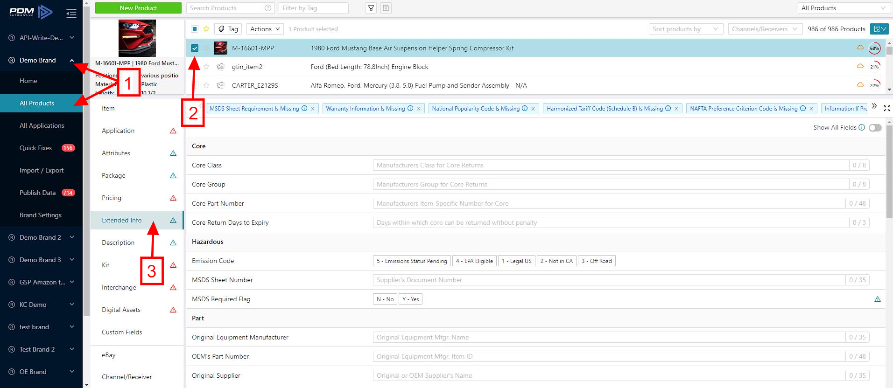Open Brand Settings in the sidebar
The image size is (893, 388).
coord(41,215)
